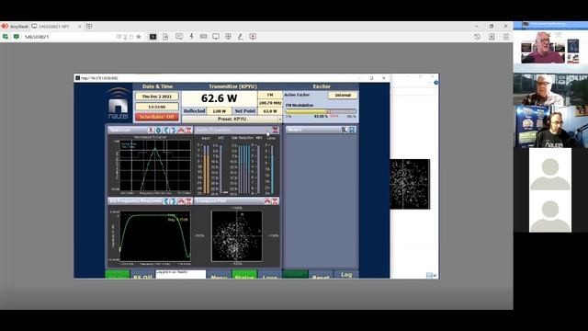Click the 100.70 MHz frequency button

click(270, 103)
